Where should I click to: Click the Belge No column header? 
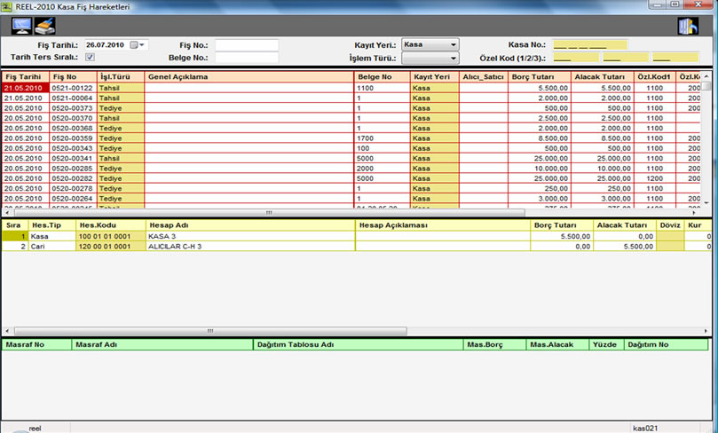click(x=382, y=77)
